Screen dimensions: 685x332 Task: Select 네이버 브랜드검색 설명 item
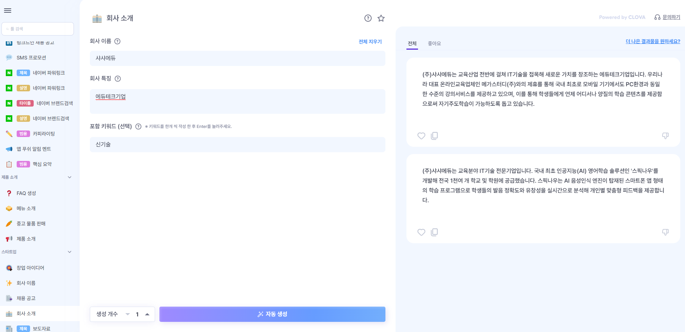pos(39,119)
